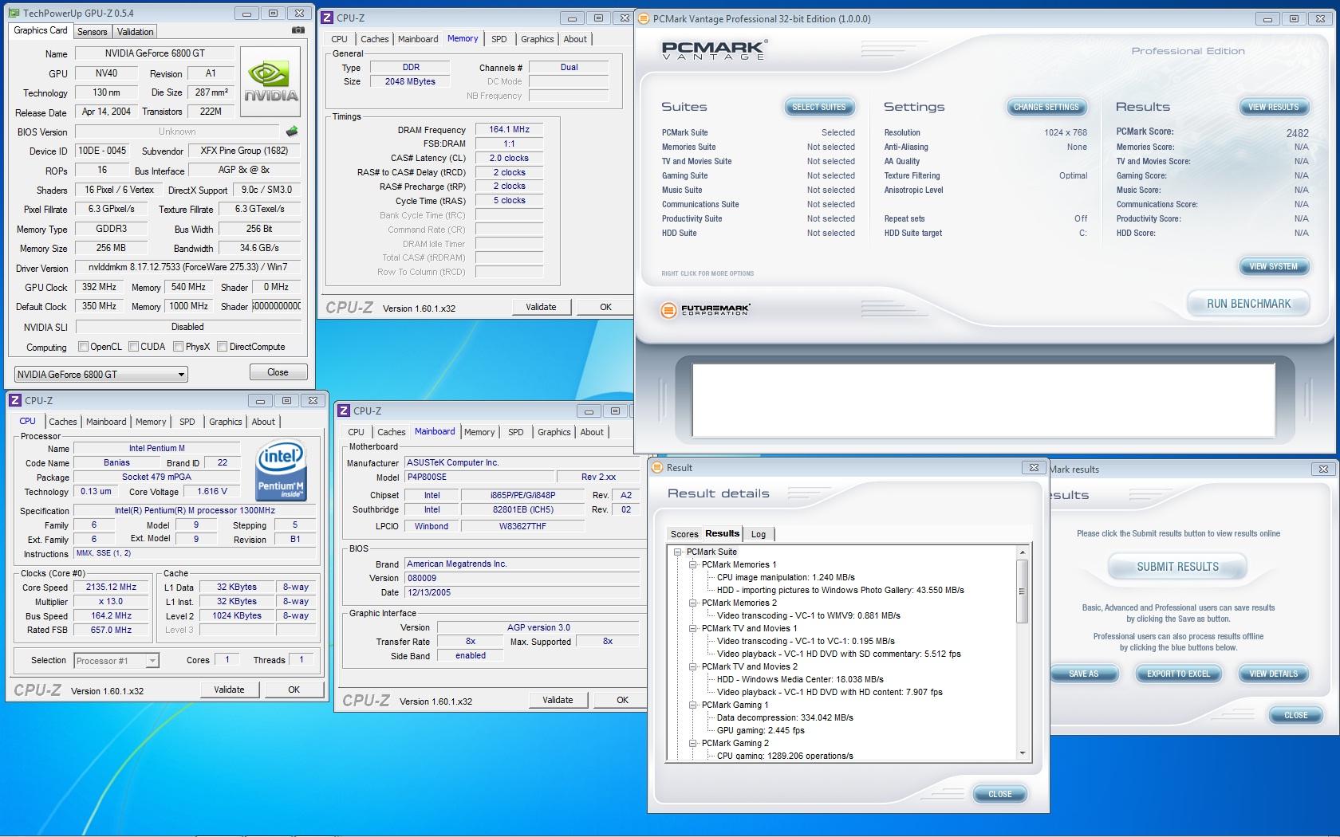
Task: Click the CPU-Z Memory window title icon
Action: tap(327, 18)
